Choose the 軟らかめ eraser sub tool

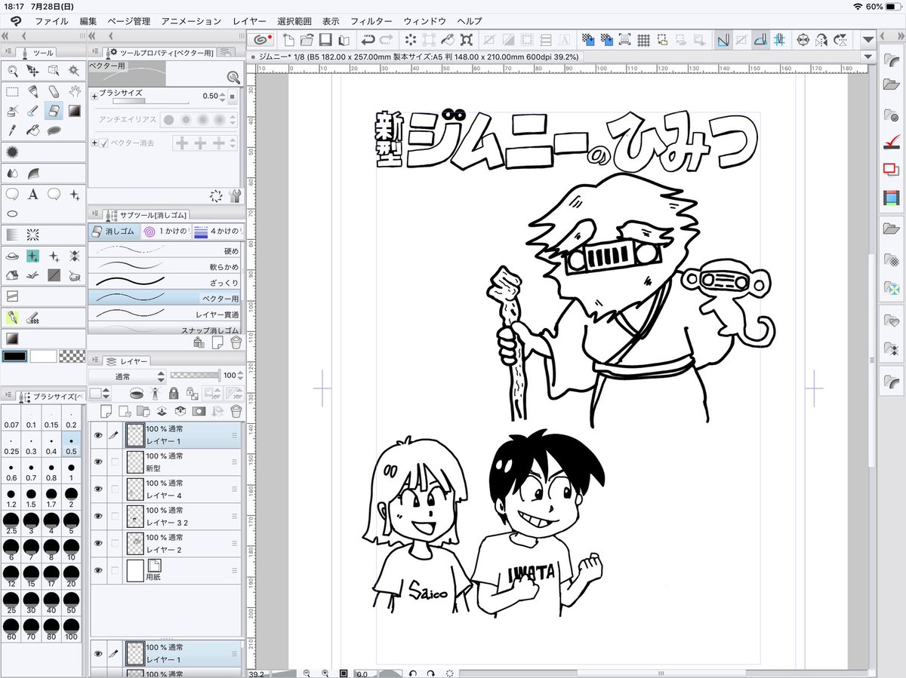point(165,266)
